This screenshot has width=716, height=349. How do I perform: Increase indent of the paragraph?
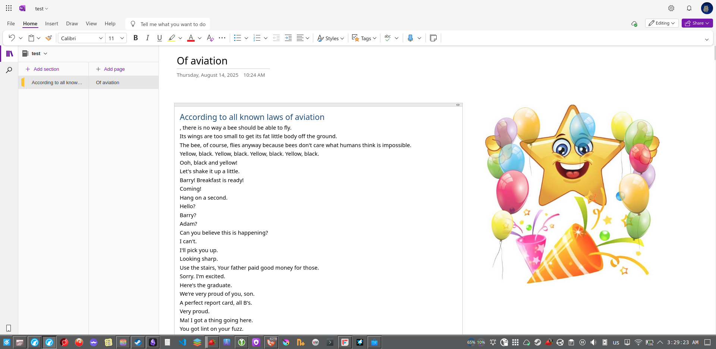pos(288,38)
